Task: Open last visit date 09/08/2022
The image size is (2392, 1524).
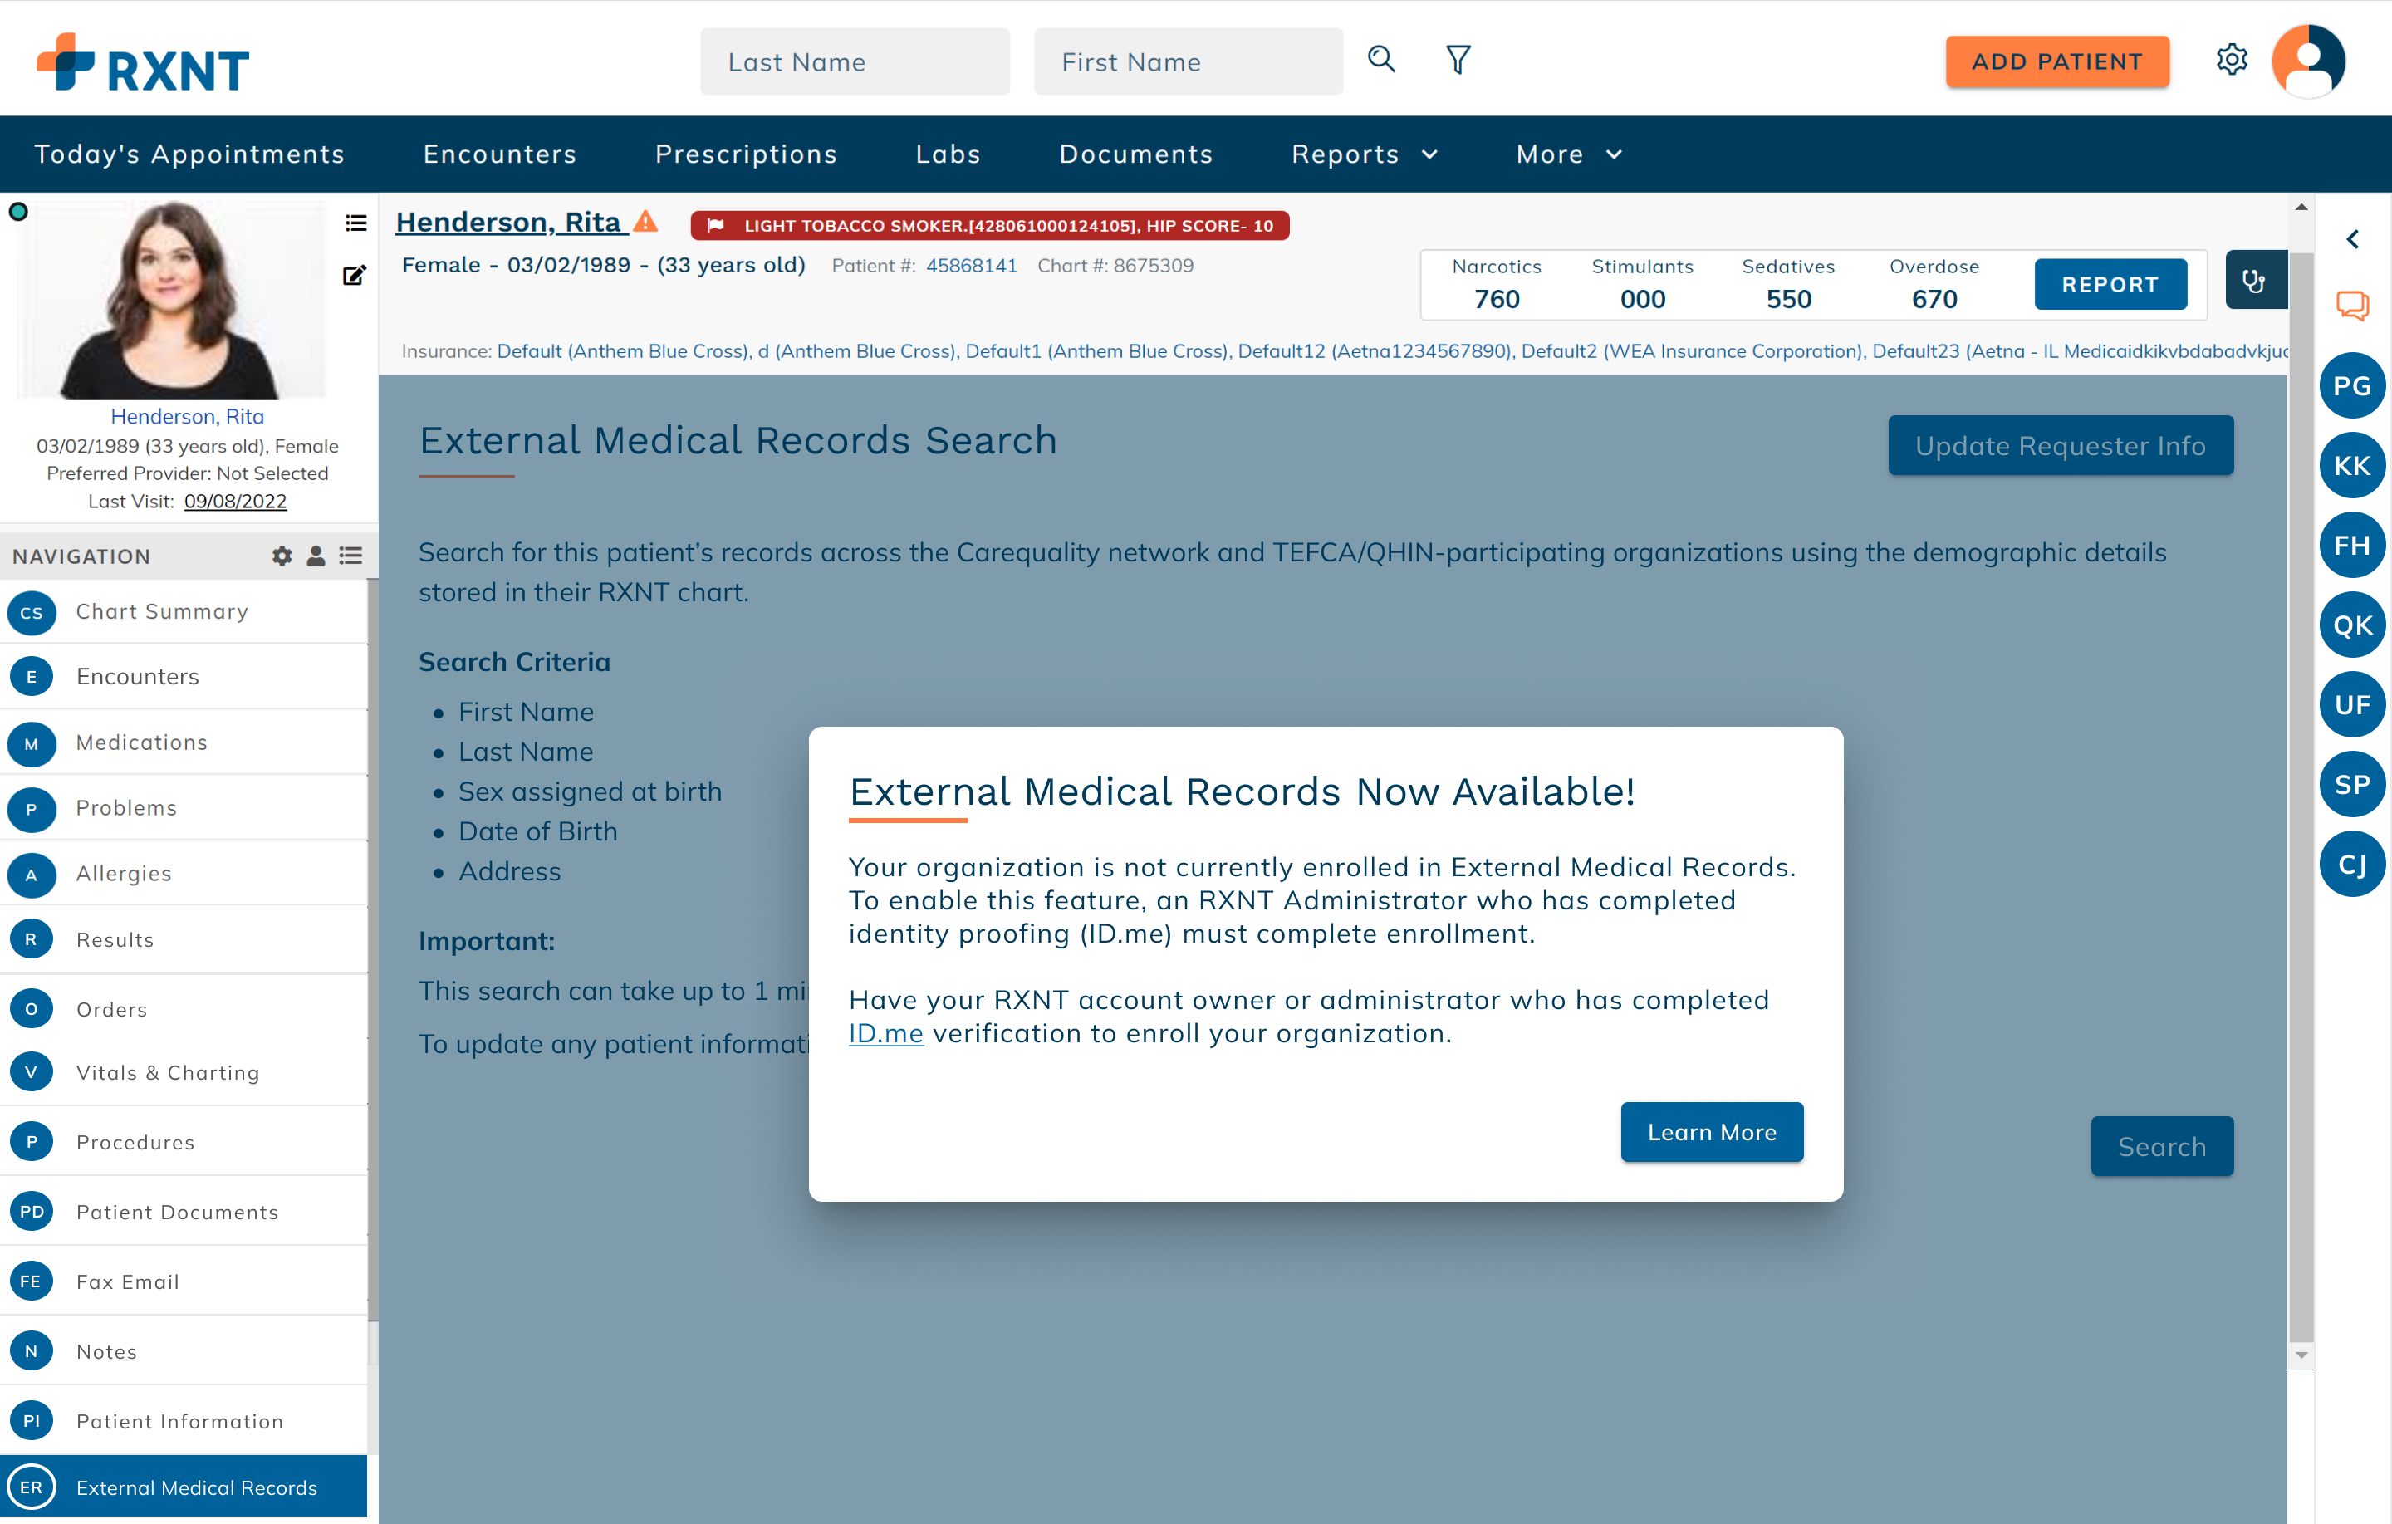Action: 235,502
